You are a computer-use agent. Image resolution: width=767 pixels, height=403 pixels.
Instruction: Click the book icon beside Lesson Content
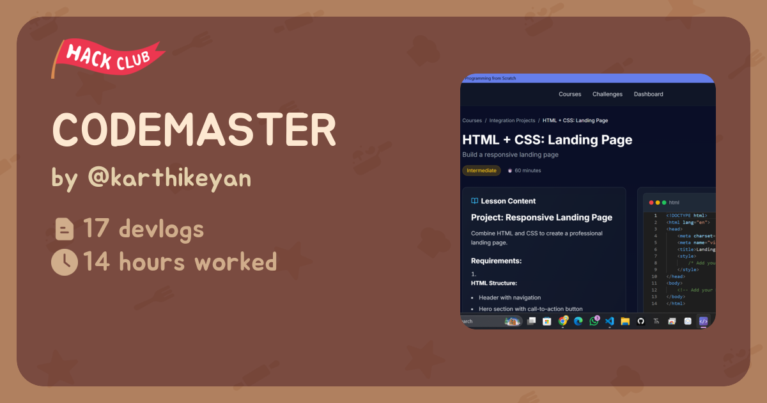[475, 201]
